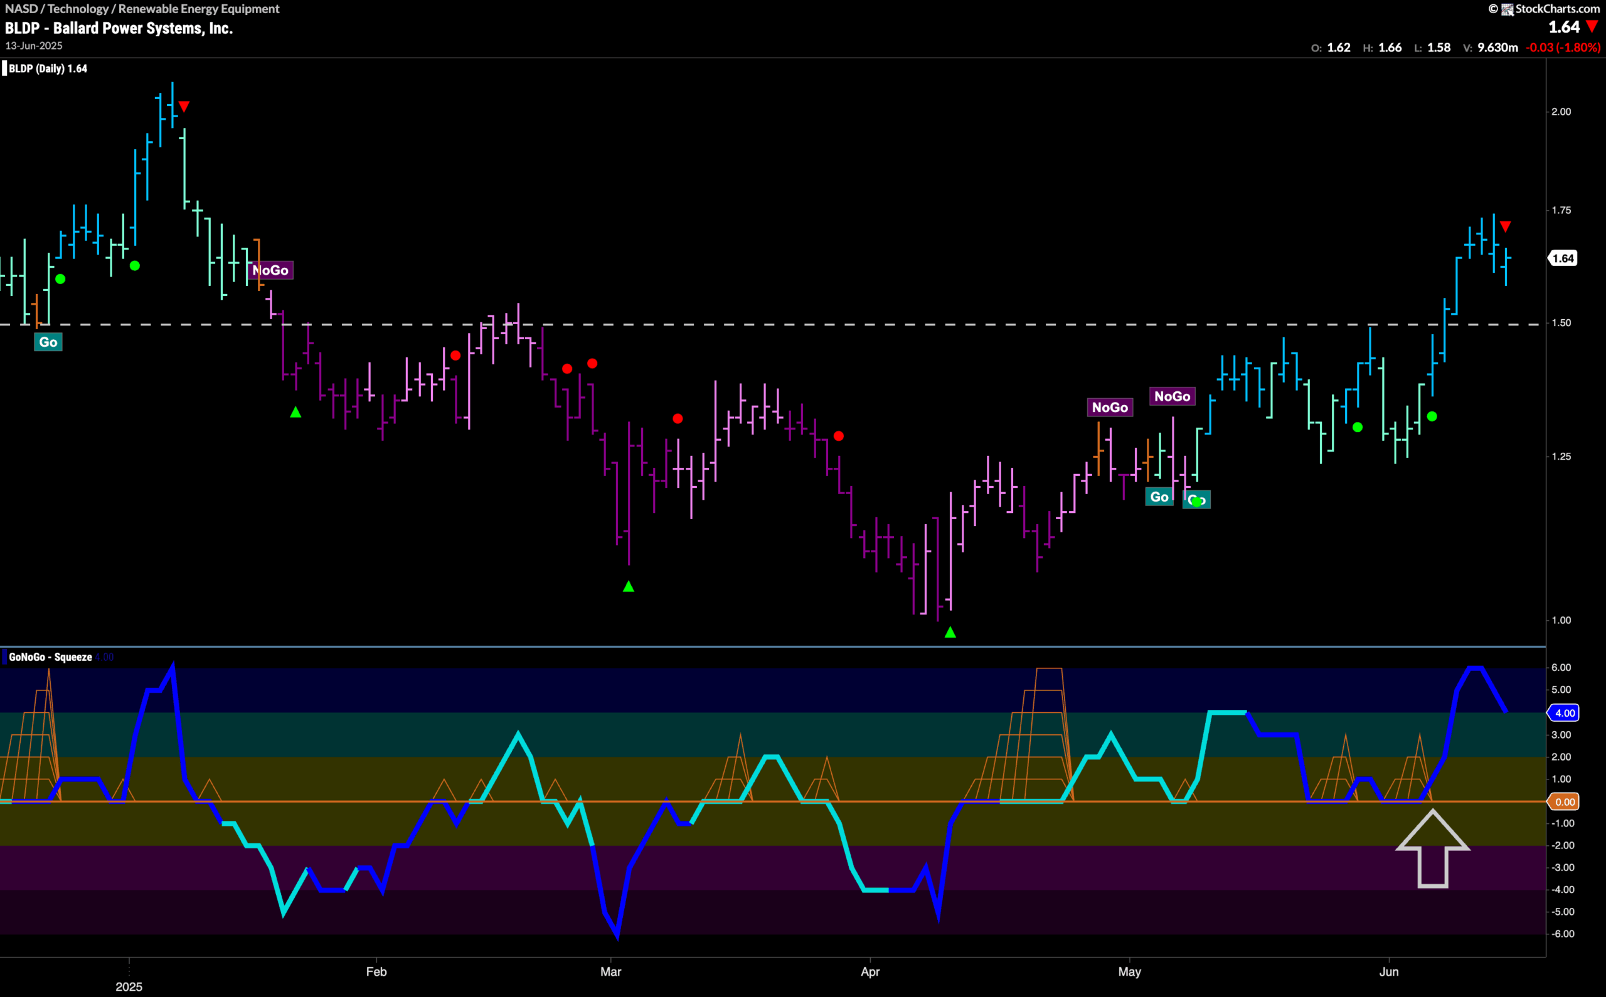Click the 13-Jun-2025 date label

(34, 46)
